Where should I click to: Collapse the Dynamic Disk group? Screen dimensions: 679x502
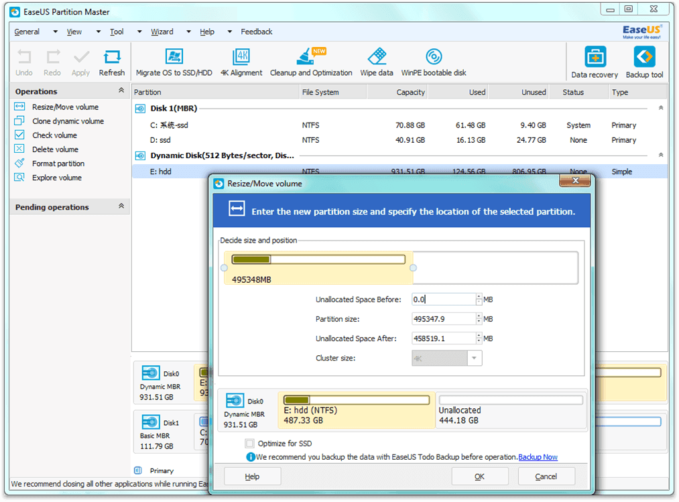pos(661,155)
